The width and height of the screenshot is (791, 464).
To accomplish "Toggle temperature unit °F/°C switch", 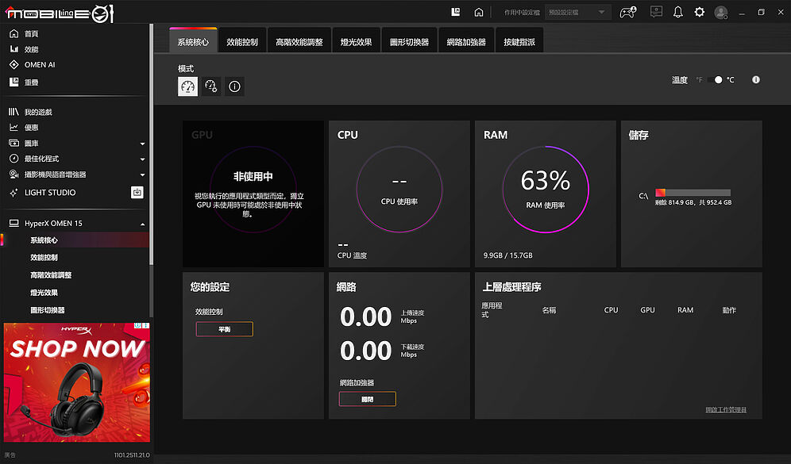I will pyautogui.click(x=715, y=79).
